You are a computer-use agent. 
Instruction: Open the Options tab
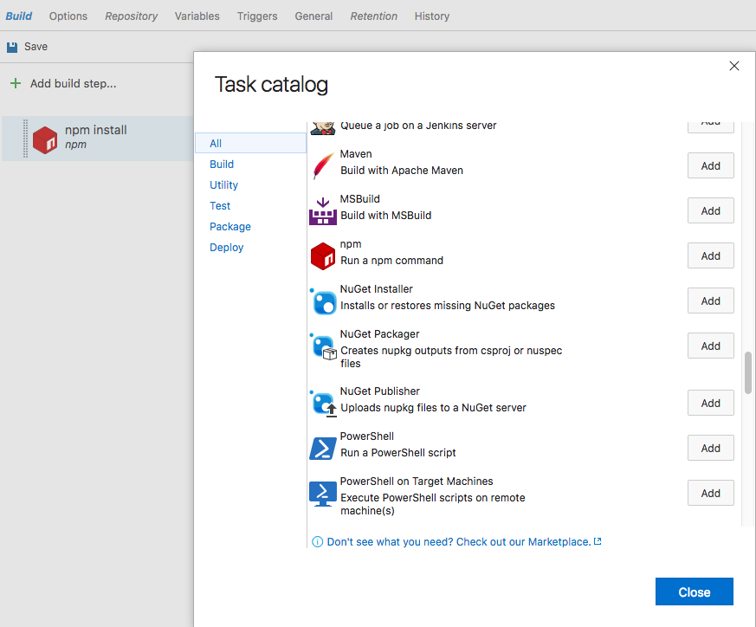coord(68,16)
